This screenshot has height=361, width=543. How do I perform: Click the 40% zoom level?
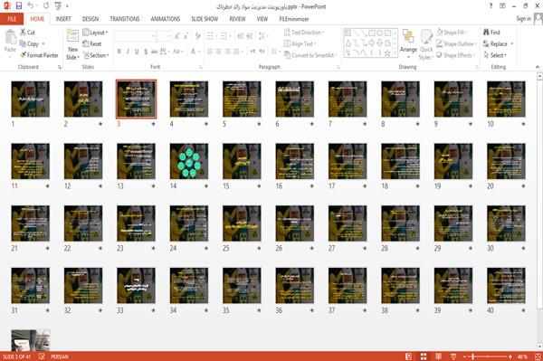tap(522, 356)
